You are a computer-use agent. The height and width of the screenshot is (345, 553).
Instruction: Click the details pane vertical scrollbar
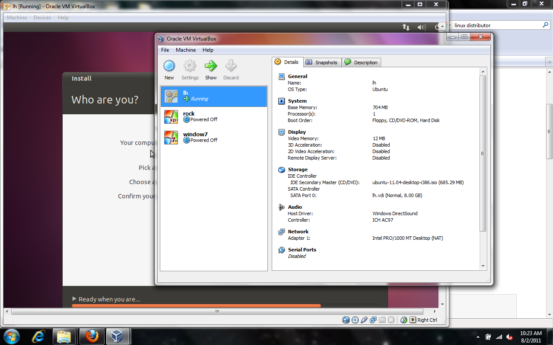[x=483, y=154]
